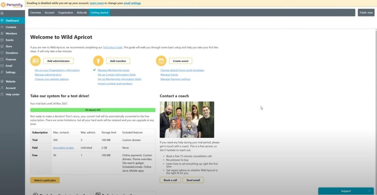Screen dimensions: 377x195
Task: Open Set up your Organization's information link
Action: 57,70
